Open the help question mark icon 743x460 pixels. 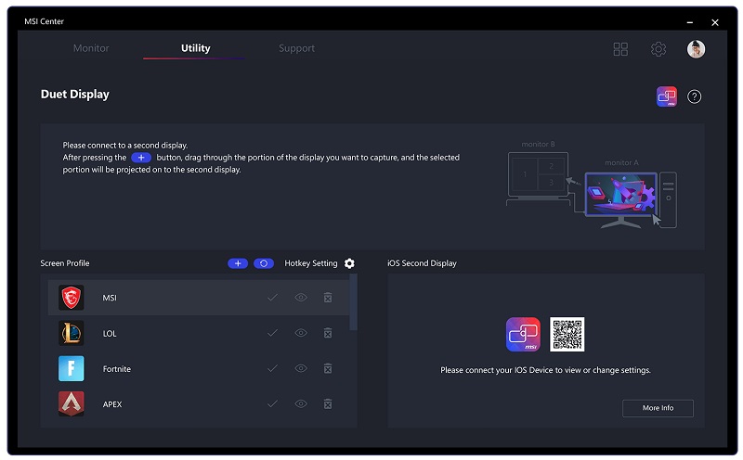point(694,96)
